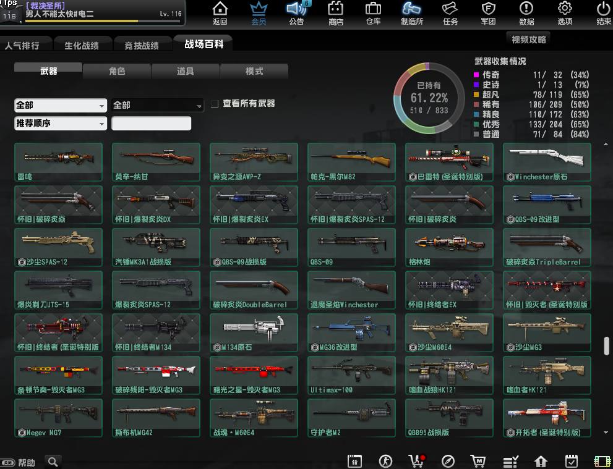This screenshot has height=469, width=613.
Task: Select the 帕克-黑尔M82 weapon card
Action: tap(351, 162)
